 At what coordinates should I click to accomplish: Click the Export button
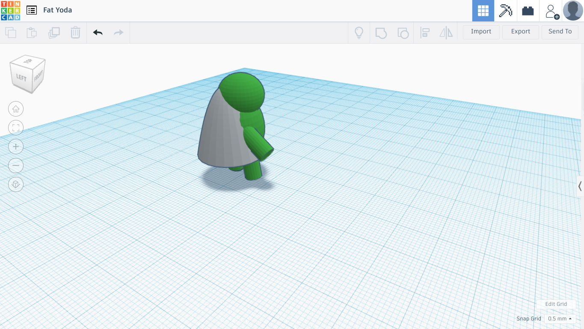[x=520, y=32]
